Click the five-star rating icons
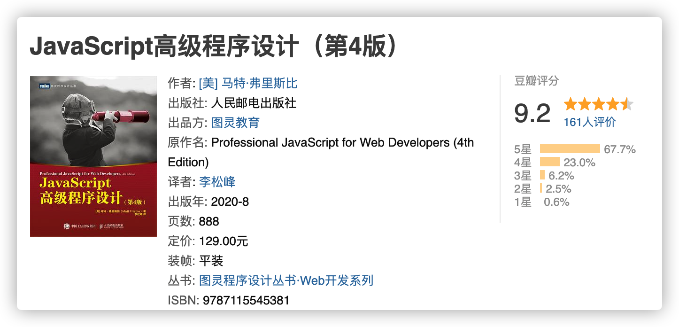The height and width of the screenshot is (327, 679). coord(599,104)
